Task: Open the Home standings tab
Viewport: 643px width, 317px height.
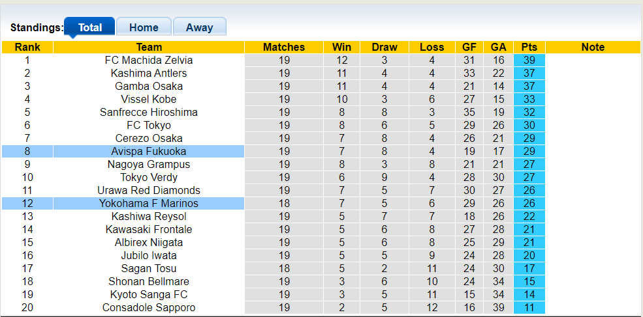Action: pyautogui.click(x=144, y=27)
